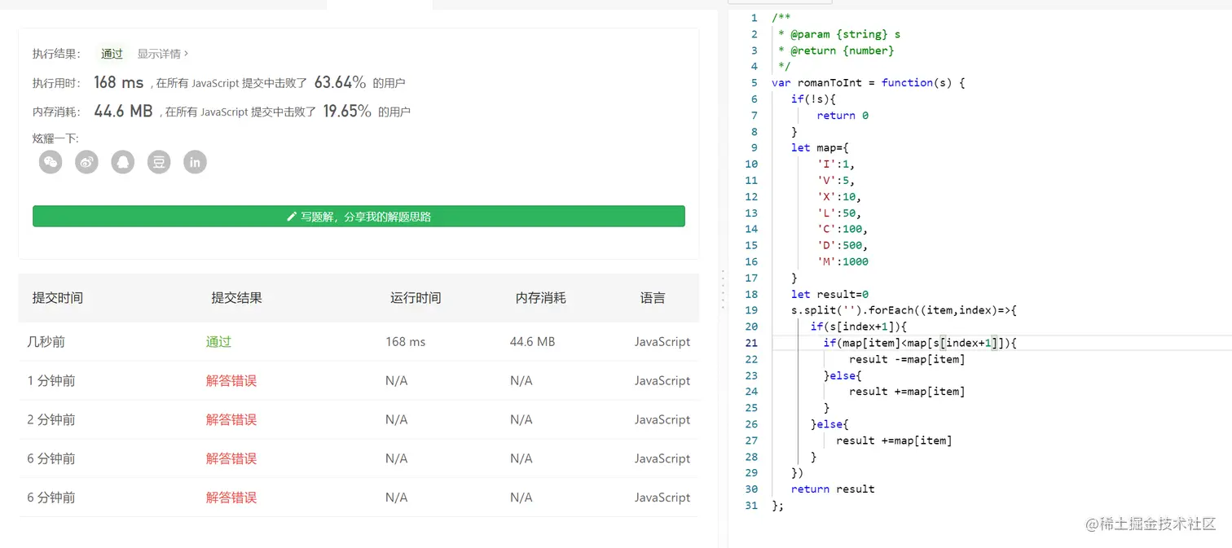Viewport: 1232px width, 548px height.
Task: Click the 语言 column header
Action: tap(653, 298)
